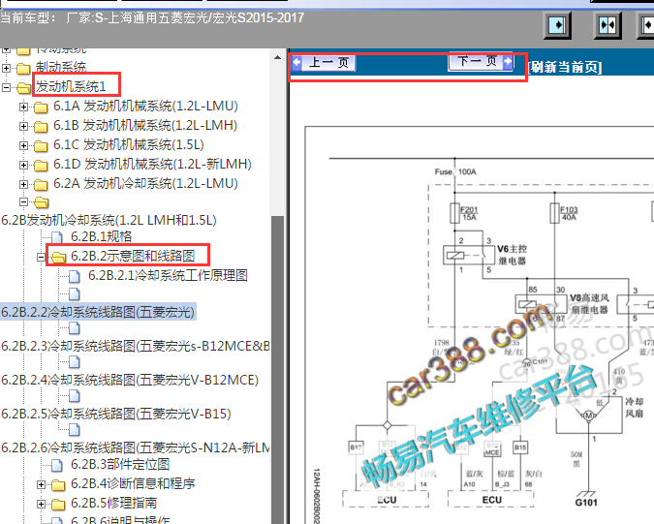Click folder icon of 6.2B.5修理指南

point(58,504)
